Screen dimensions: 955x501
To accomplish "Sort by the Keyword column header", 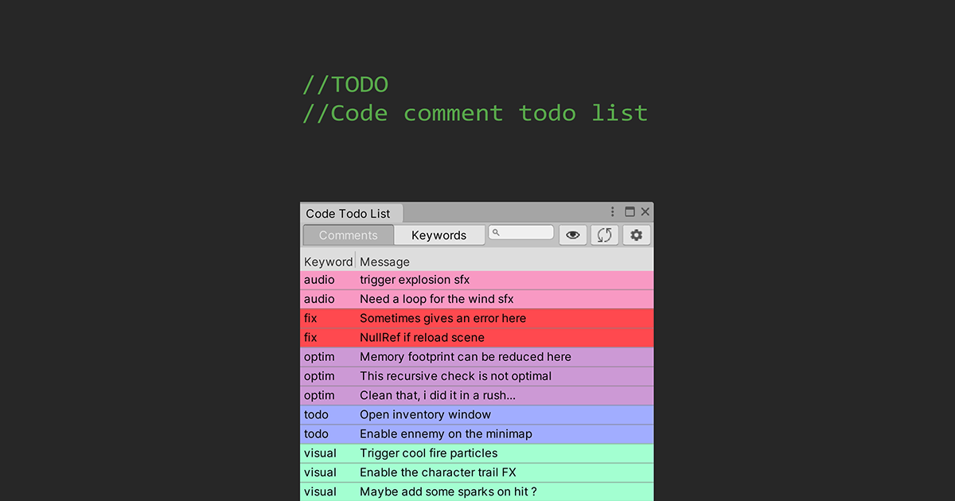I will coord(328,261).
